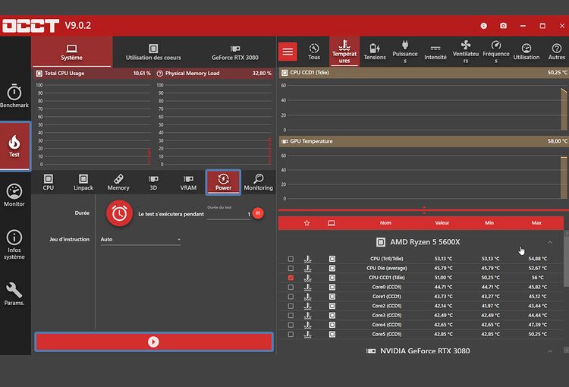Show Ventilateurs sensor category
The height and width of the screenshot is (387, 569).
[x=466, y=52]
